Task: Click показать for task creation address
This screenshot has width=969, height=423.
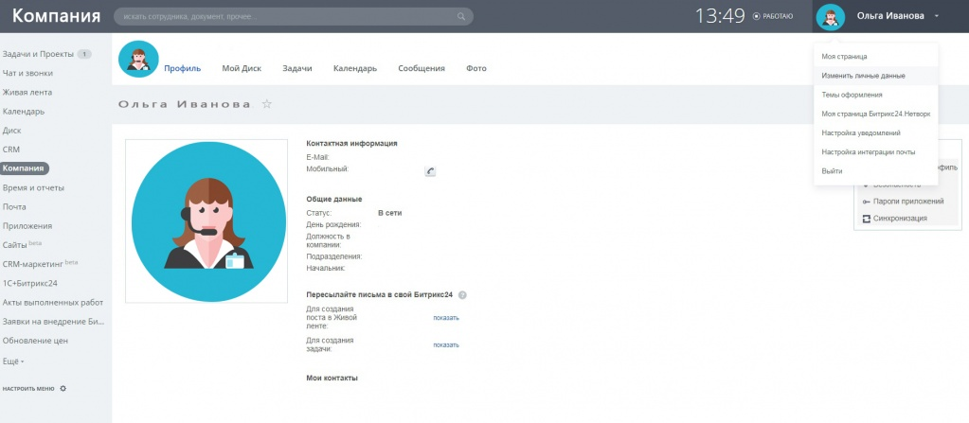Action: tap(446, 345)
